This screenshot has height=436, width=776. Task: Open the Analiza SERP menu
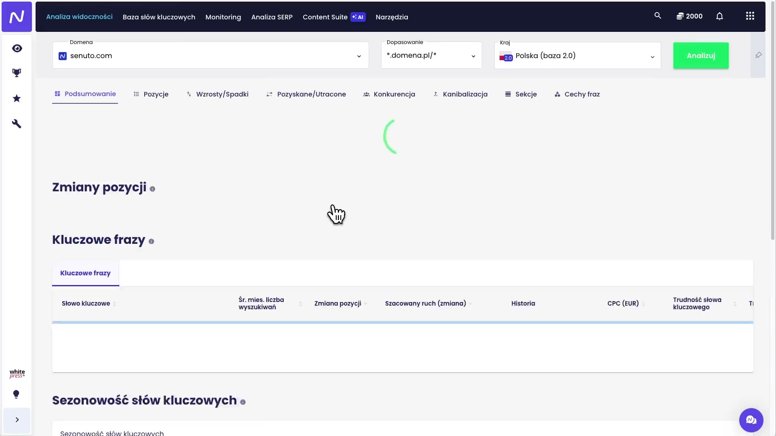(272, 17)
